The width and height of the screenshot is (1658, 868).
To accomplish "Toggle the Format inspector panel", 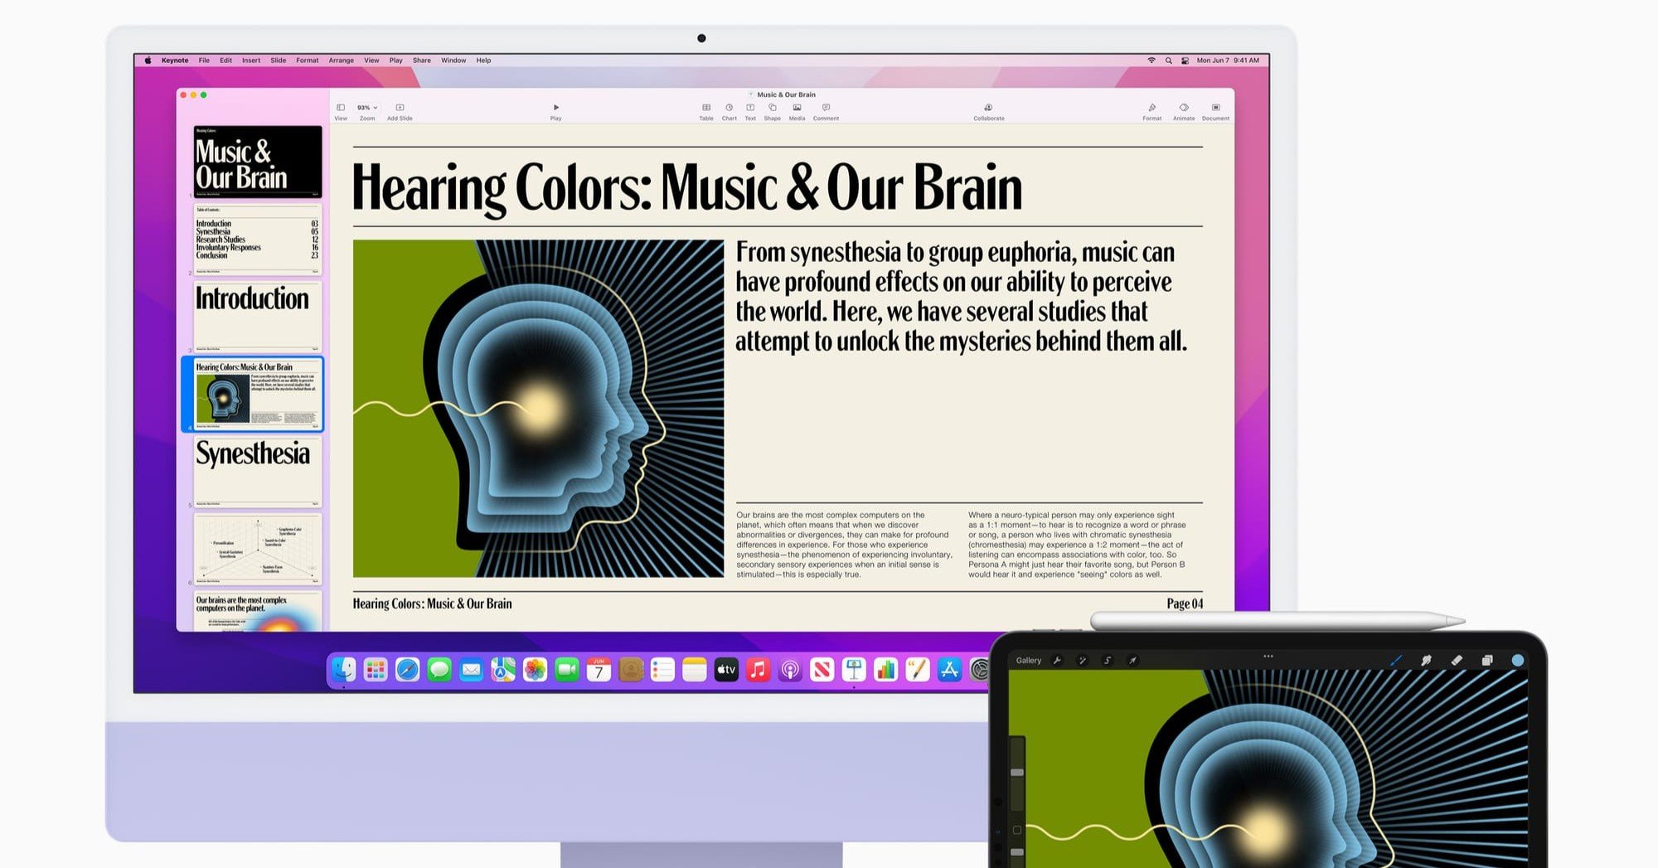I will pyautogui.click(x=1151, y=111).
